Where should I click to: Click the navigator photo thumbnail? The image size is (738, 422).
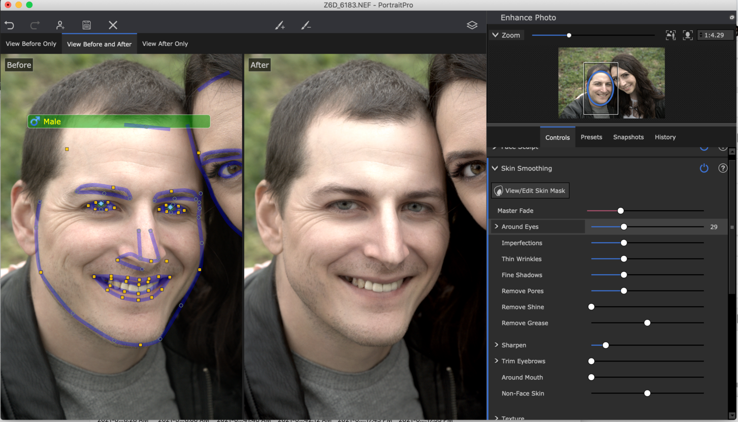point(611,83)
